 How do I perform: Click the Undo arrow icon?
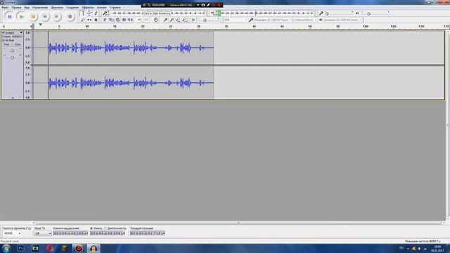(x=139, y=20)
